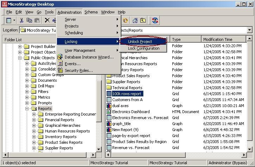Click the report list scroll-down arrow
The height and width of the screenshot is (167, 255).
point(249,149)
